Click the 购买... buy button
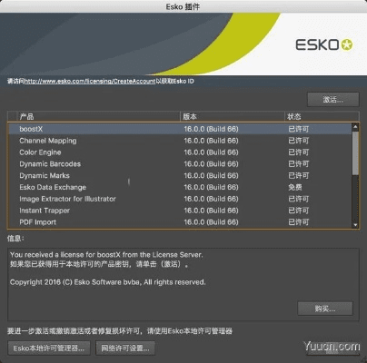The height and width of the screenshot is (363, 367). coord(325,309)
